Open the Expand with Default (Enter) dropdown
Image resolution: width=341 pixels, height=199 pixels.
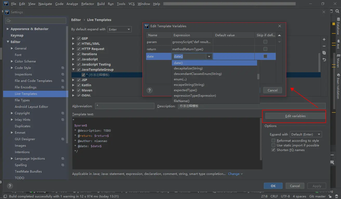(306, 134)
